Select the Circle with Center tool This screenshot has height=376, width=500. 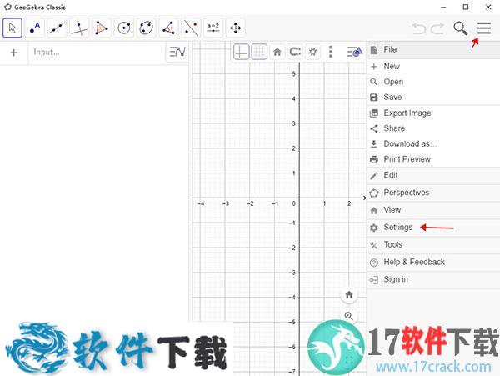click(124, 28)
